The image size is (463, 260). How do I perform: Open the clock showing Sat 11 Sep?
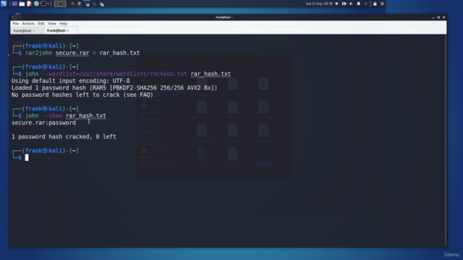tap(319, 4)
